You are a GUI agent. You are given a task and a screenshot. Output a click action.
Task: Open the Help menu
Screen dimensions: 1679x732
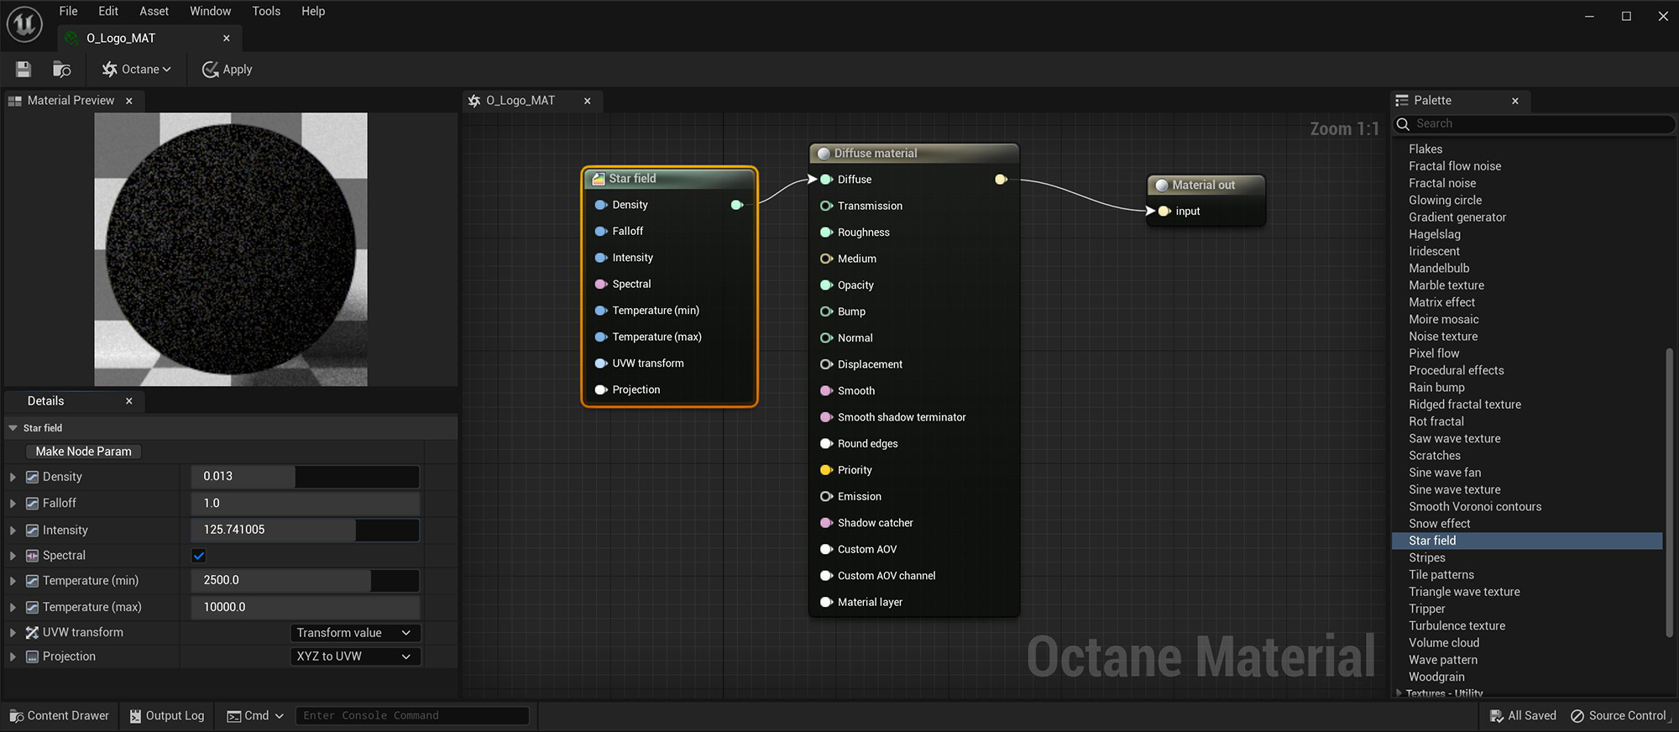pyautogui.click(x=313, y=11)
